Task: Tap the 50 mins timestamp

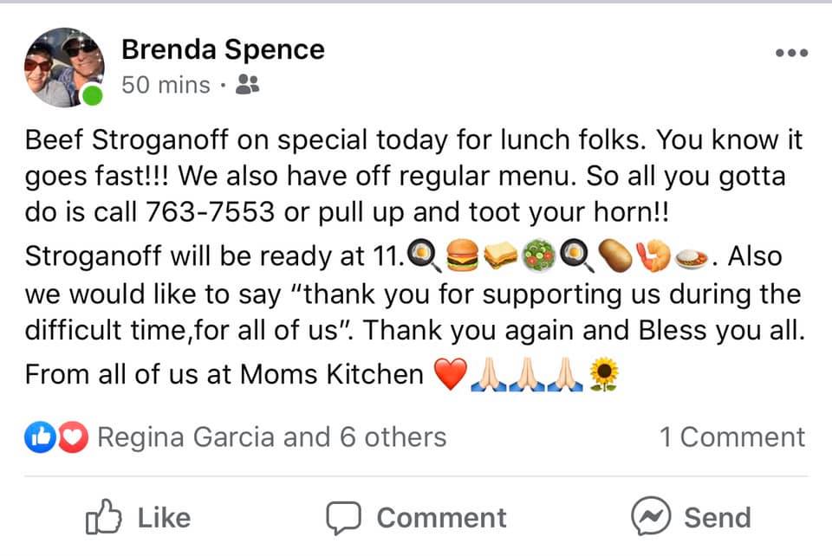Action: coord(166,85)
